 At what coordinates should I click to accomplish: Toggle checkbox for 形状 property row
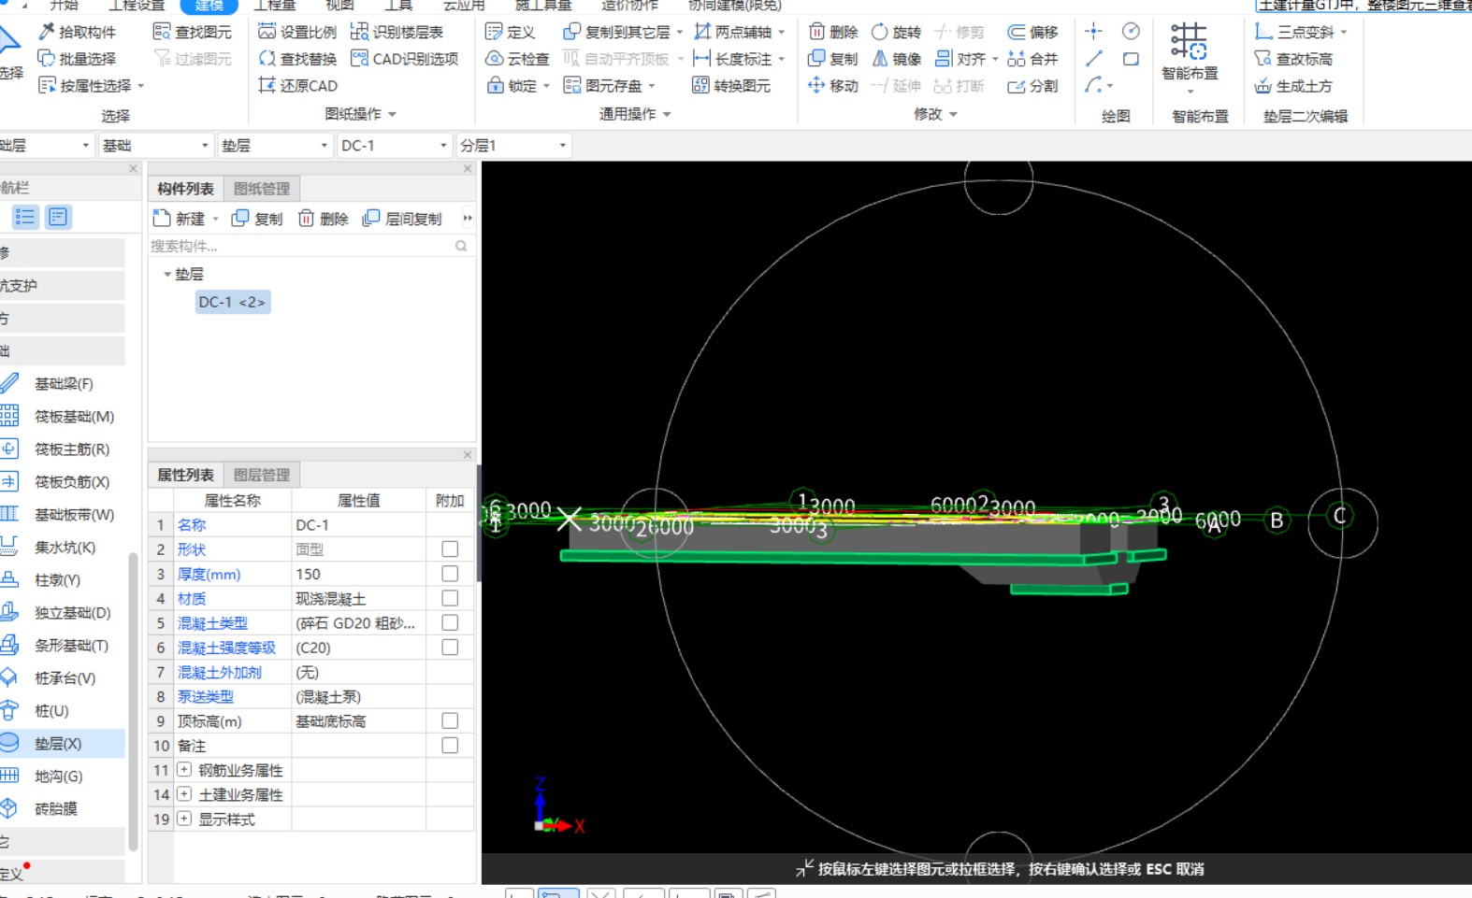450,549
